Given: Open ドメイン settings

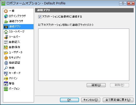Looking at the screenshot, I should (13, 78).
